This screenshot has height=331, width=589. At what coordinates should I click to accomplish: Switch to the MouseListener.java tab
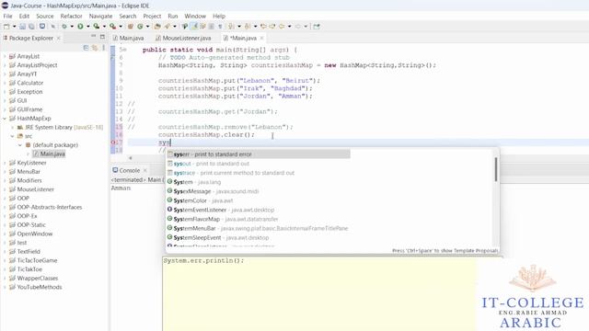point(183,38)
